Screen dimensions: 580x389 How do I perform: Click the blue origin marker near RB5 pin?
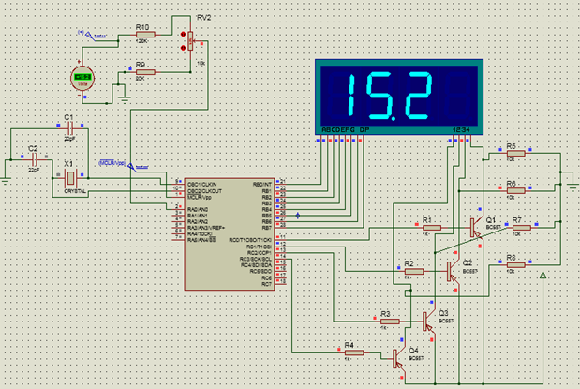[x=298, y=216]
